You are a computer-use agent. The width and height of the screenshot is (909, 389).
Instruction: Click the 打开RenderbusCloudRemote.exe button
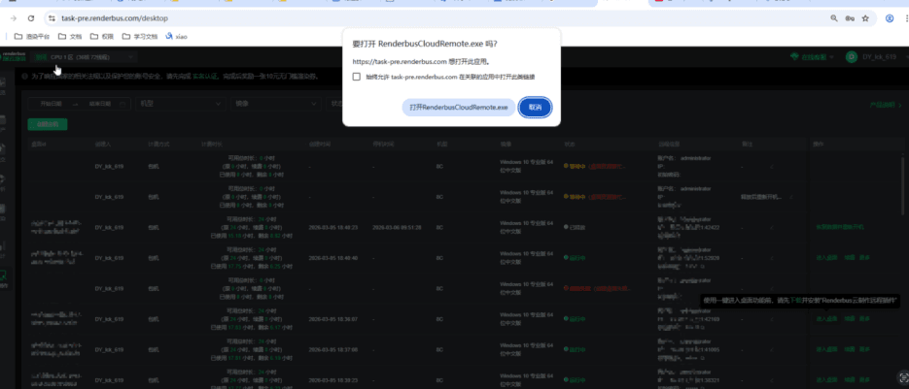pyautogui.click(x=458, y=107)
